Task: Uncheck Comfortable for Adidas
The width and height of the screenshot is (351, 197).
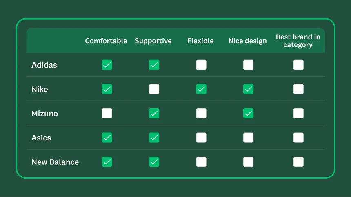Action: pos(107,65)
